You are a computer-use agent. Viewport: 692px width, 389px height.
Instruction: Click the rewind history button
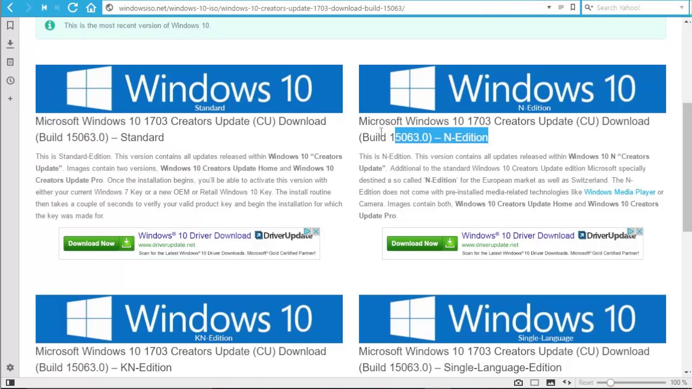[x=44, y=8]
